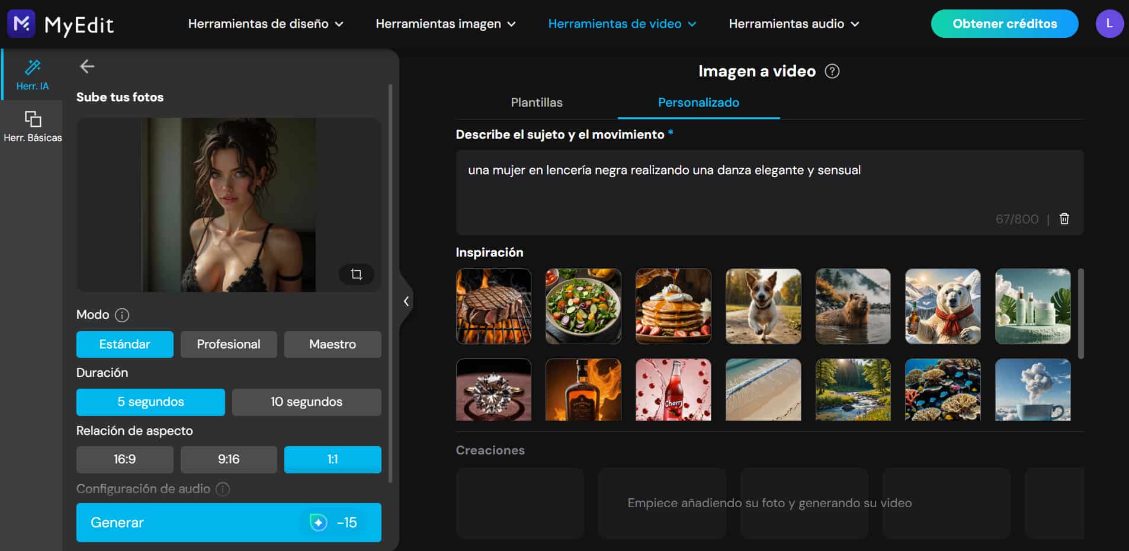Open the Herr. Básicas panel

33,126
